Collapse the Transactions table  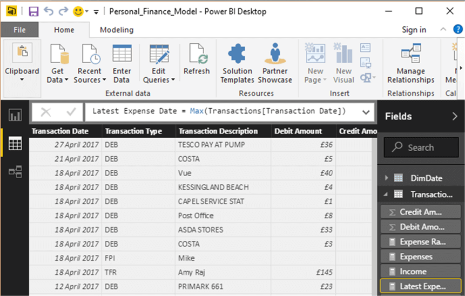coord(386,194)
